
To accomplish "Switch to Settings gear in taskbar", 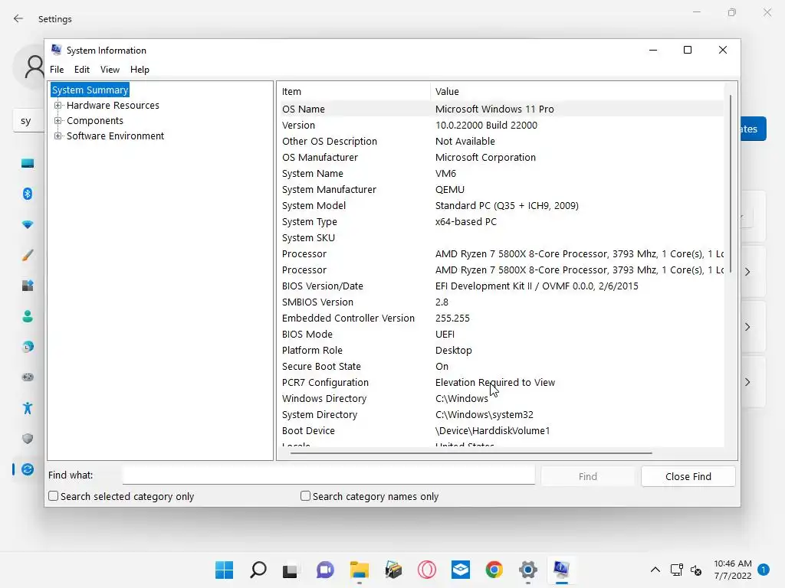I will pyautogui.click(x=528, y=570).
